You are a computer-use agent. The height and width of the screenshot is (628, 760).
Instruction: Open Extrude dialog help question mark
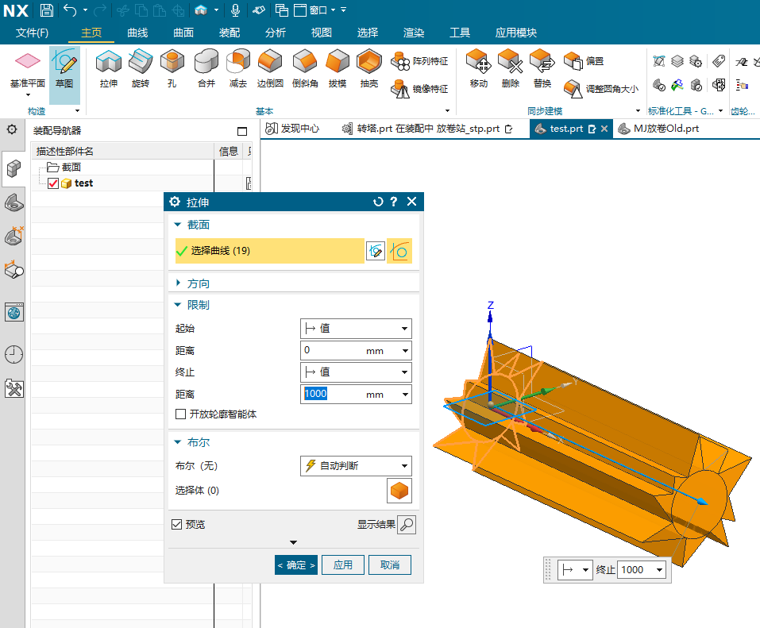(394, 202)
